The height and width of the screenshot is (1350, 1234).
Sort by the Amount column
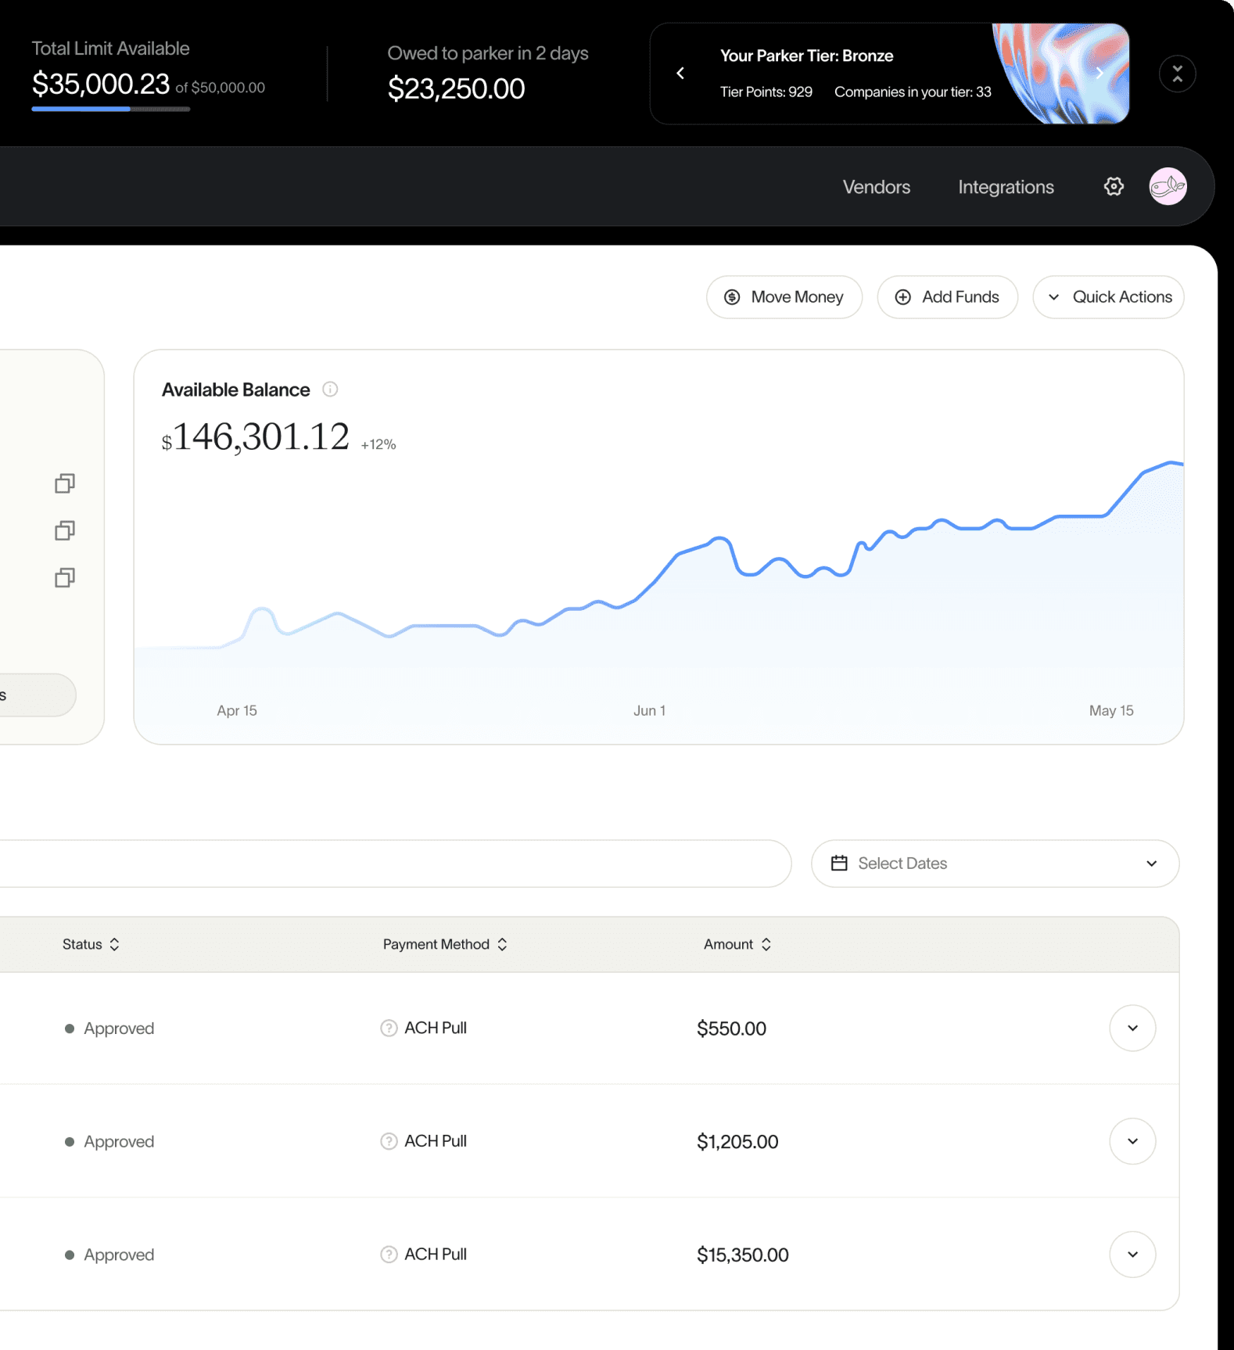tap(737, 944)
